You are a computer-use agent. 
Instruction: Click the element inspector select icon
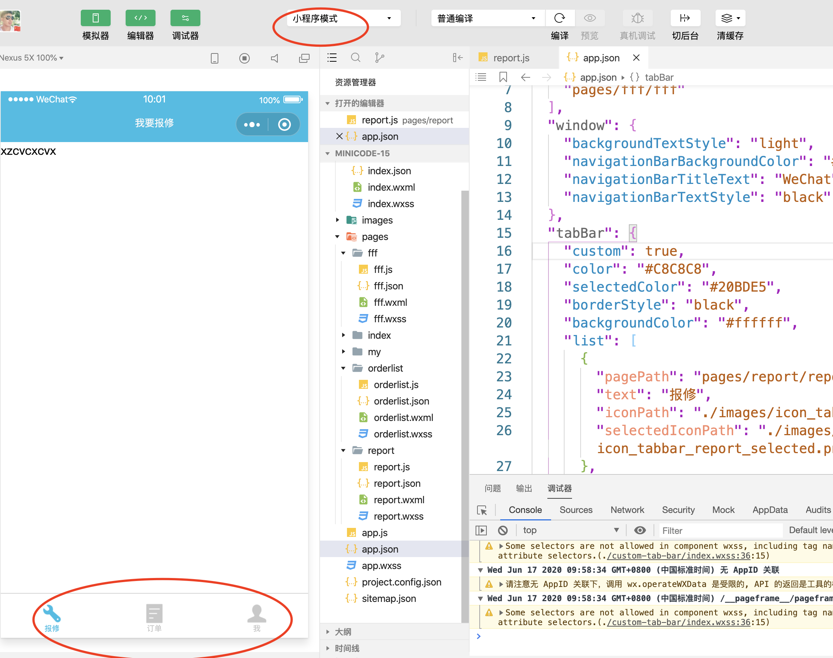(x=482, y=510)
